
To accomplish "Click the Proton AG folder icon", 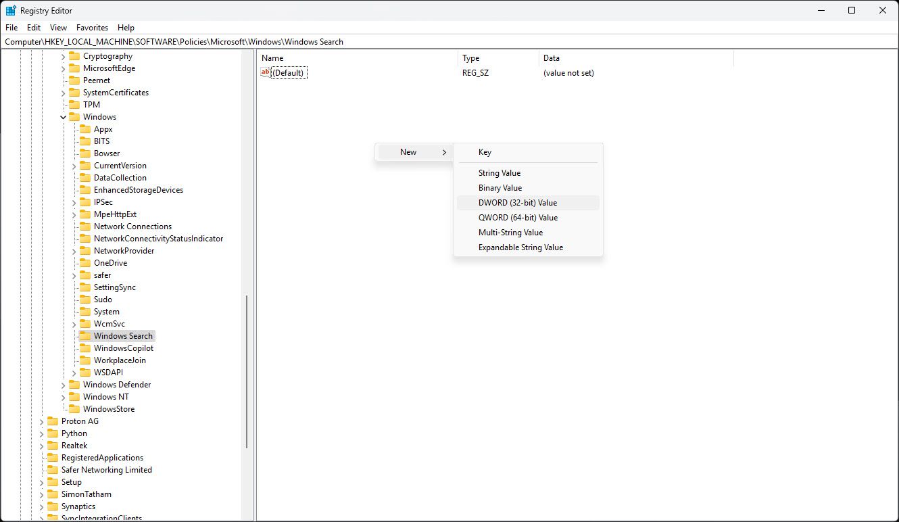I will tap(53, 421).
